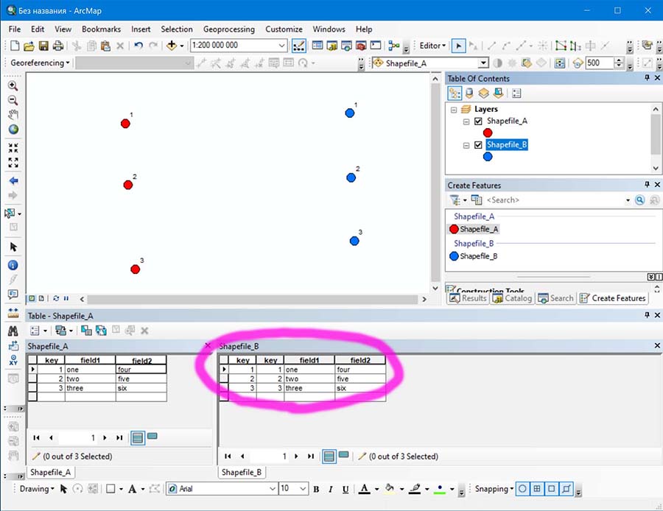Click the Go To XY icon

13,362
